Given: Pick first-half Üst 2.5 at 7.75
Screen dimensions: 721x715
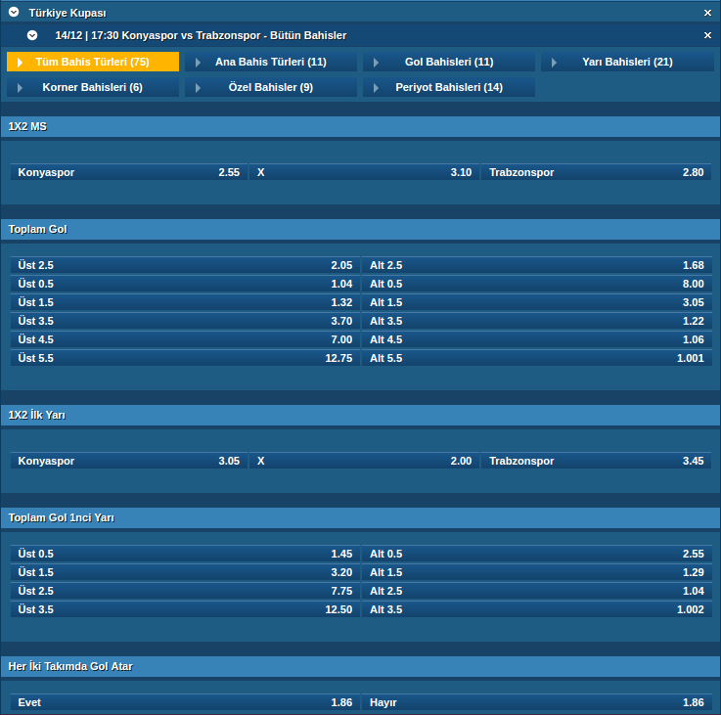Looking at the screenshot, I should coord(185,591).
